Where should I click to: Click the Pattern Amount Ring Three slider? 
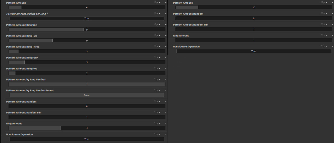coord(87,51)
